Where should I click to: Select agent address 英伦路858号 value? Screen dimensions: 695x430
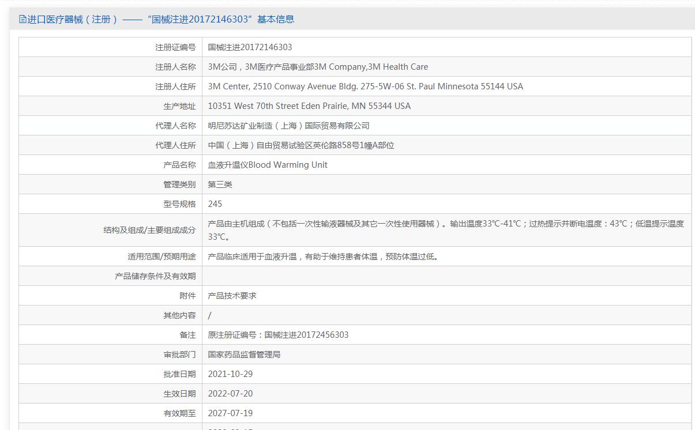pyautogui.click(x=301, y=145)
